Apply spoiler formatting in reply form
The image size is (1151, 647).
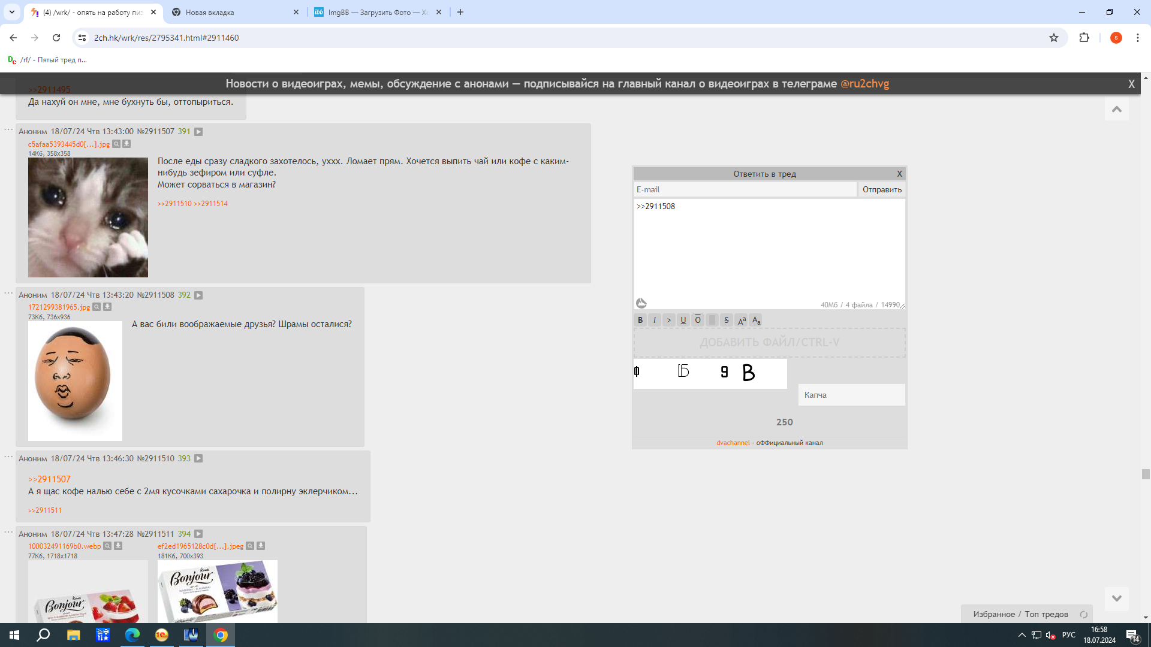click(x=712, y=320)
